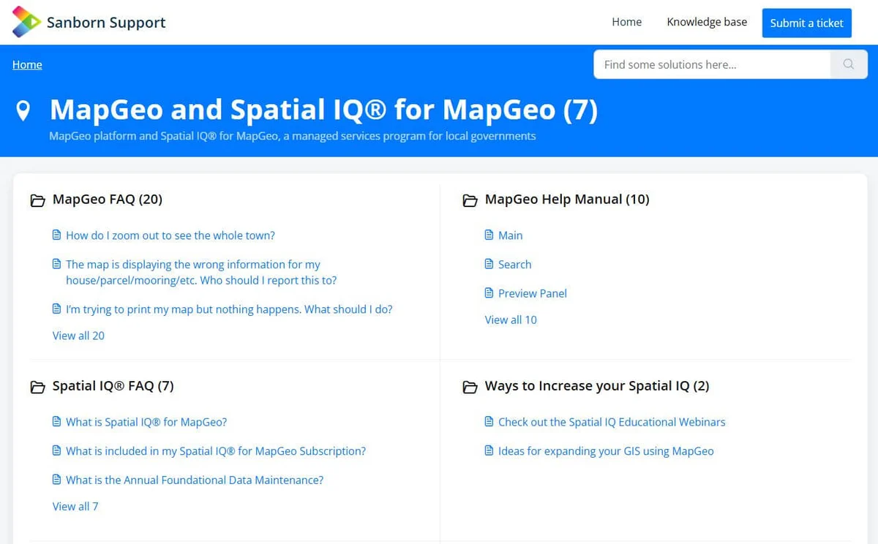The width and height of the screenshot is (878, 544).
Task: Open 'What is Spatial IQ® for MapGeo?' article
Action: (146, 422)
